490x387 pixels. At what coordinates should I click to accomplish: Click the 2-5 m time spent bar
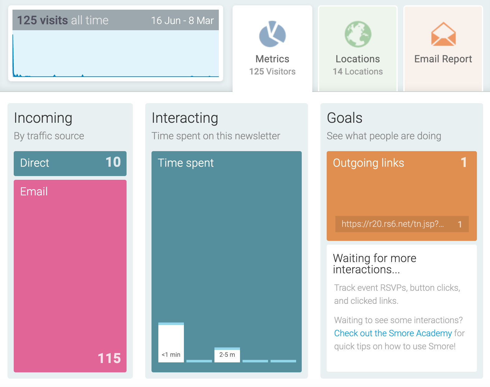click(x=227, y=355)
